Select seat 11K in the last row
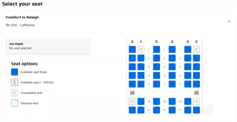This screenshot has width=237, height=122. [x=196, y=110]
